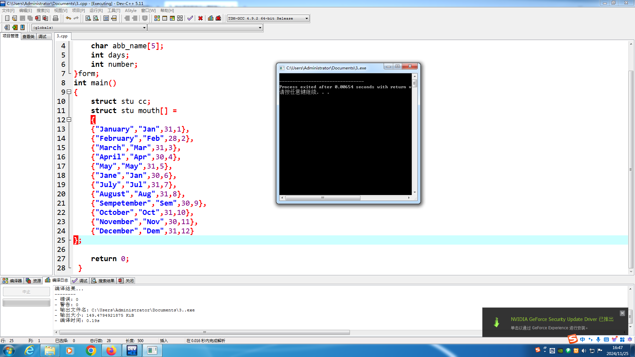Viewport: 635px width, 357px height.
Task: Click the NVIDIA GeForce update notification text
Action: [562, 319]
